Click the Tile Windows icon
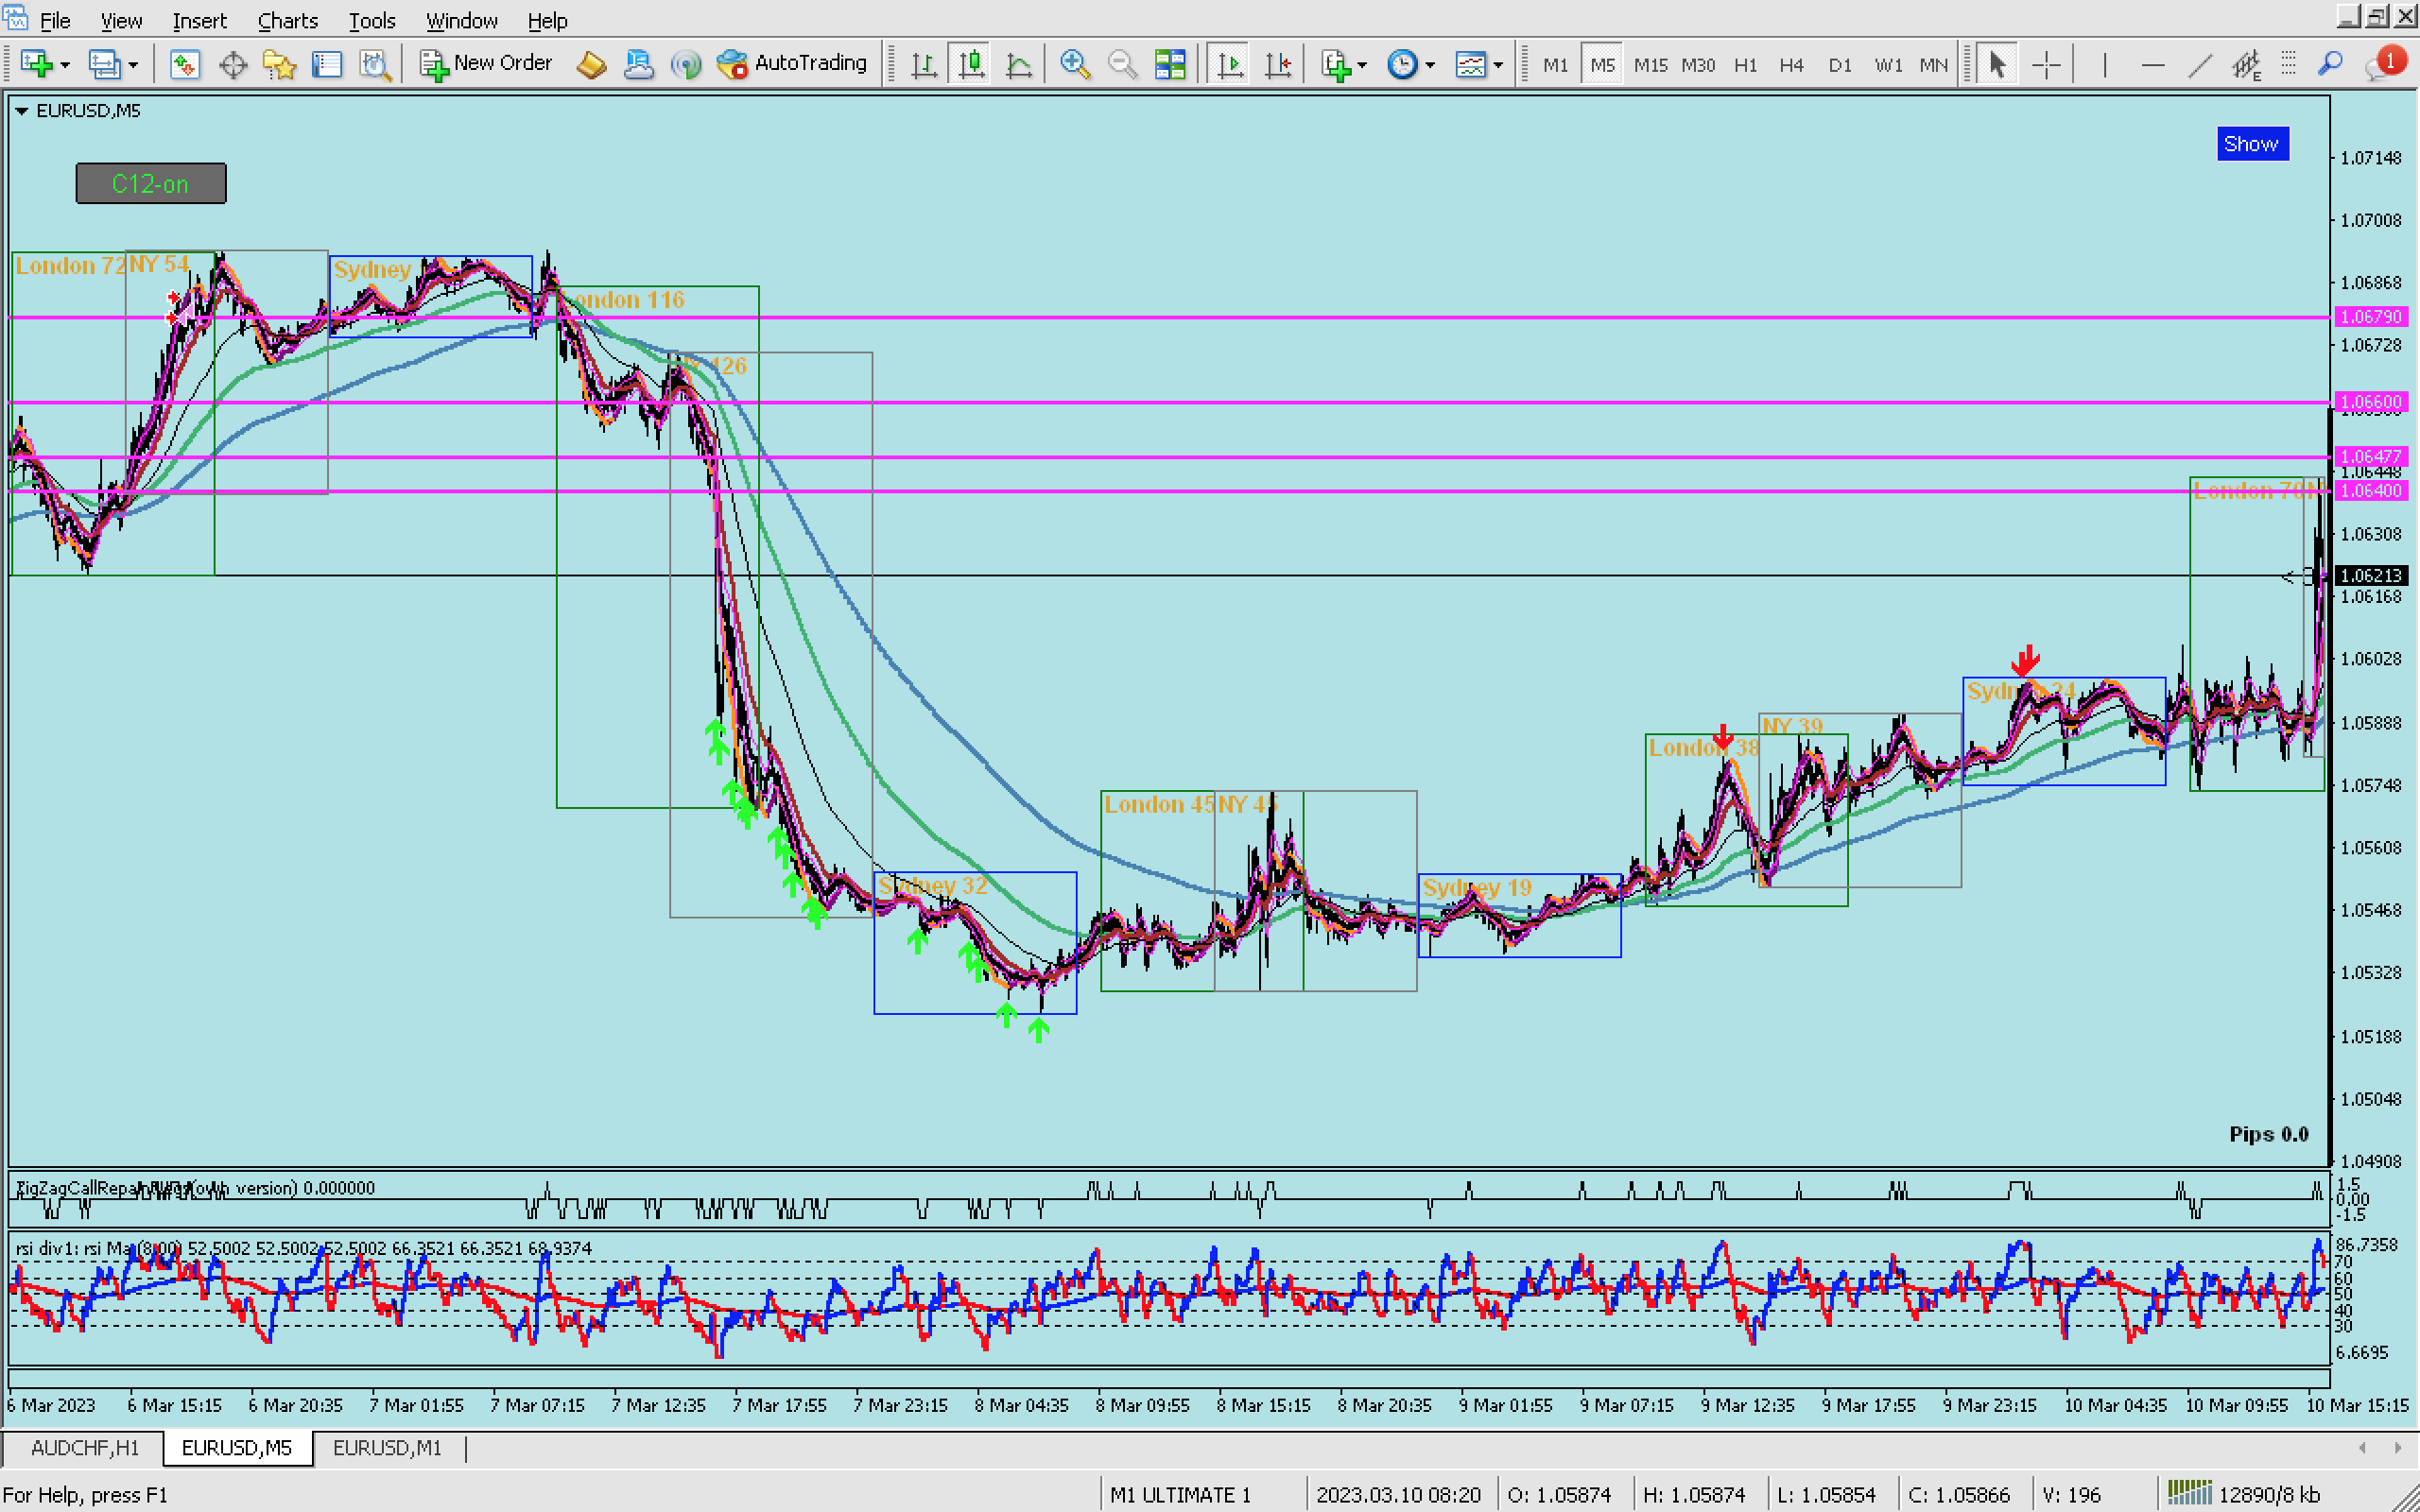Screen dimensions: 2420x1512 (x=1169, y=65)
